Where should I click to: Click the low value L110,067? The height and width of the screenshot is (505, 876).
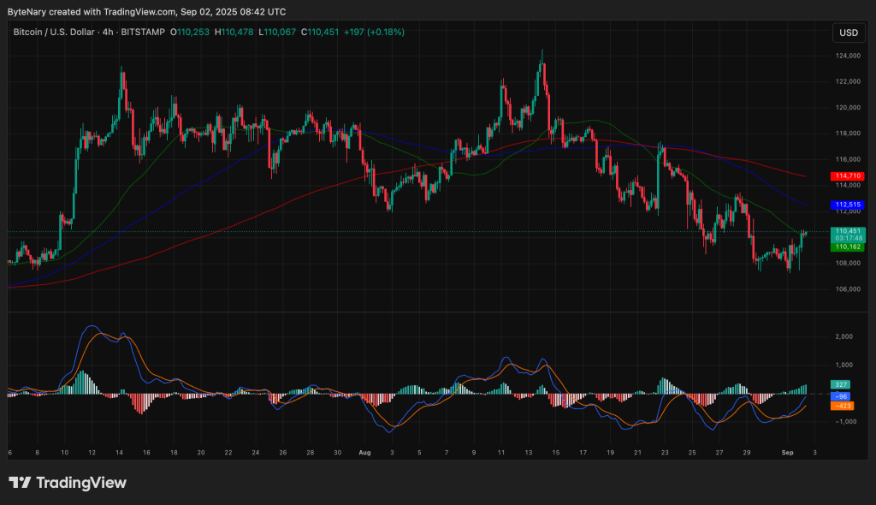click(277, 32)
